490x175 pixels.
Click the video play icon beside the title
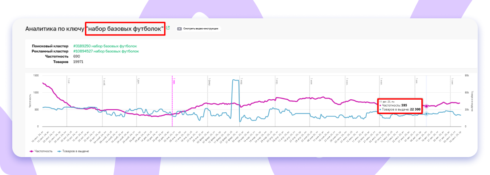coord(179,29)
